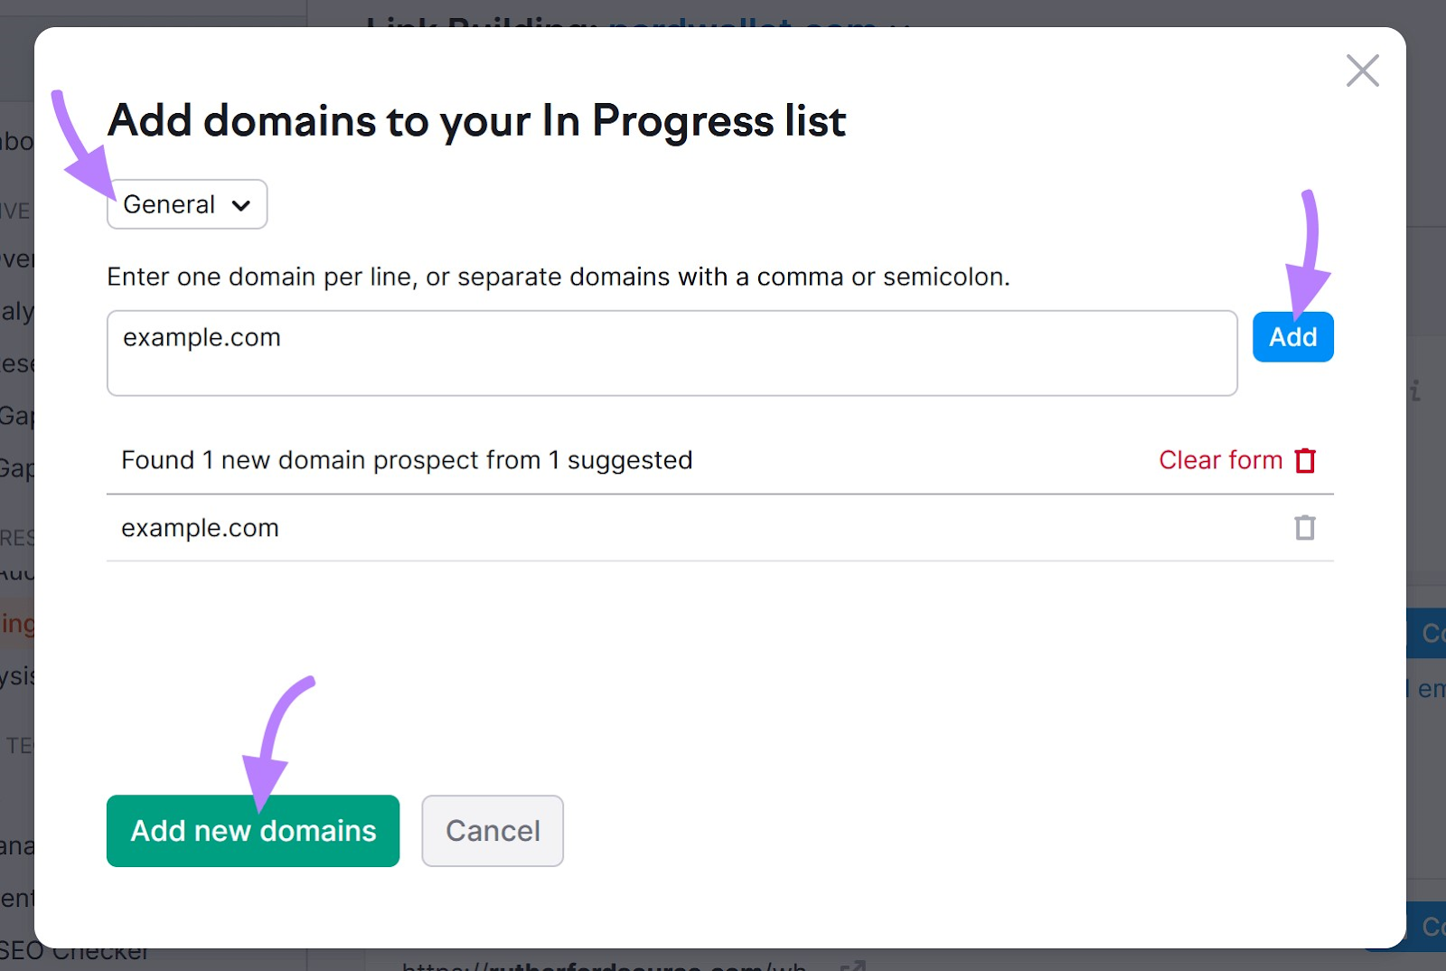Select the example.com prospect row

pos(201,527)
